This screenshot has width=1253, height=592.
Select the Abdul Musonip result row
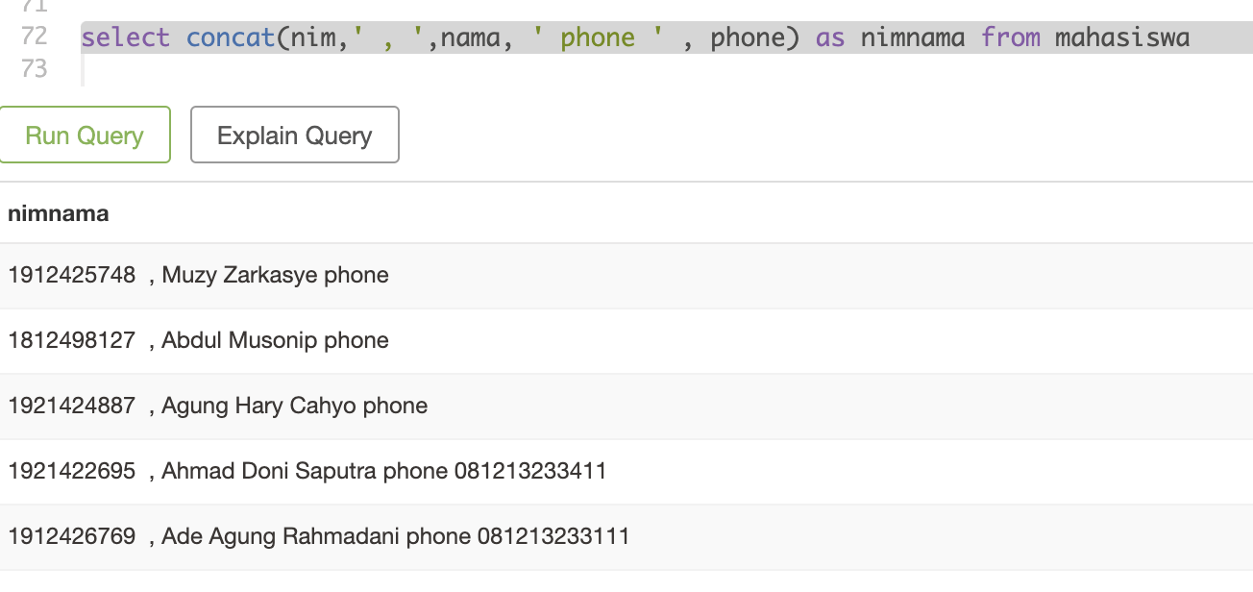coord(199,340)
